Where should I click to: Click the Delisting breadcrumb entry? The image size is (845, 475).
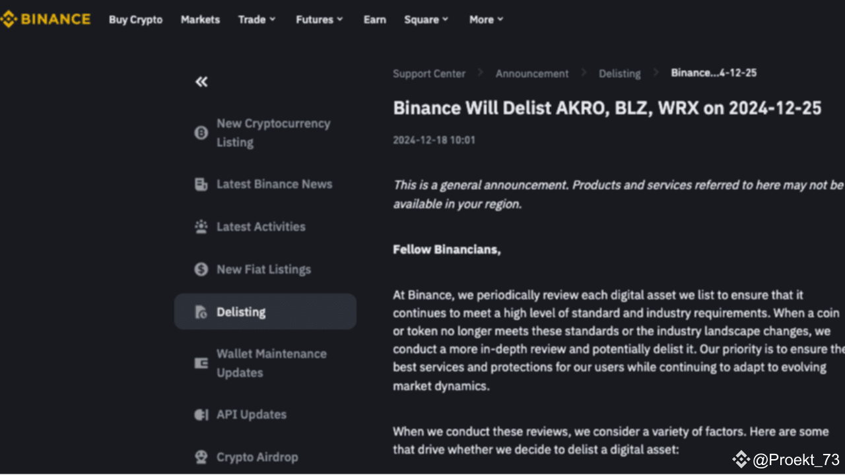click(x=619, y=73)
